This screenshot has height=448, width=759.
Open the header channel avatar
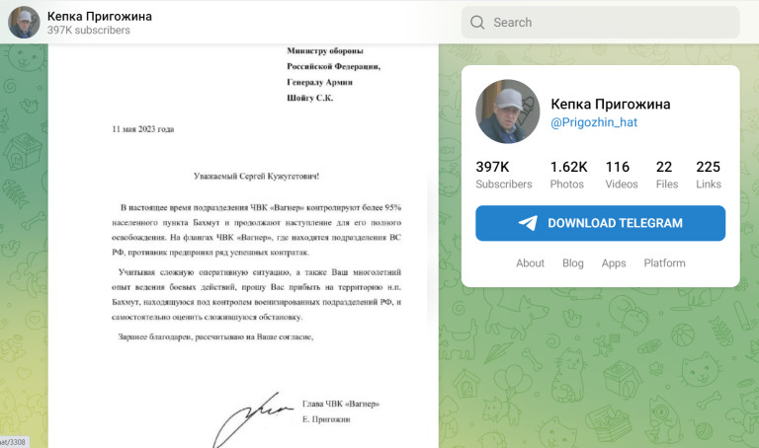pos(24,23)
